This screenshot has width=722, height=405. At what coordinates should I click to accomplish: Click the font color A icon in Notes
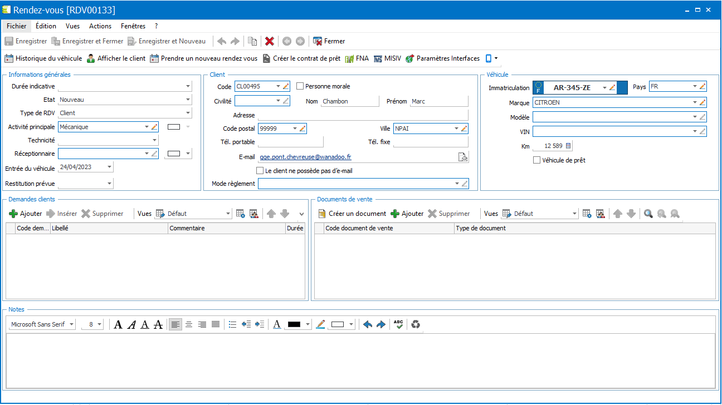point(277,325)
